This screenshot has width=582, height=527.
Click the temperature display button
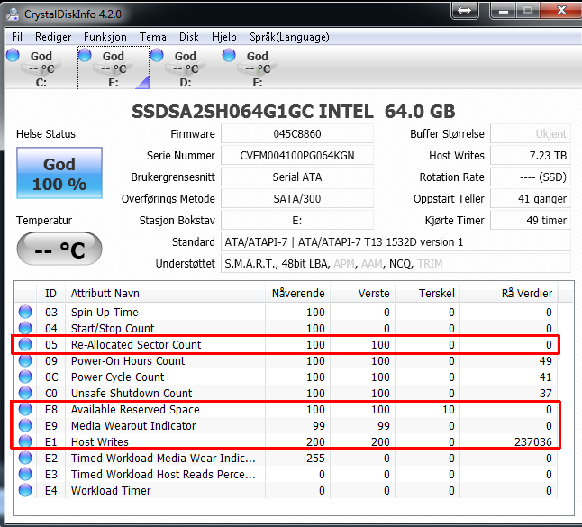tap(59, 249)
